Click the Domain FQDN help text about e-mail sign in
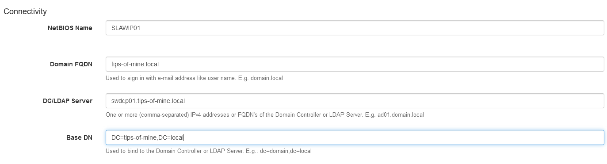Image resolution: width=607 pixels, height=164 pixels. click(x=194, y=78)
